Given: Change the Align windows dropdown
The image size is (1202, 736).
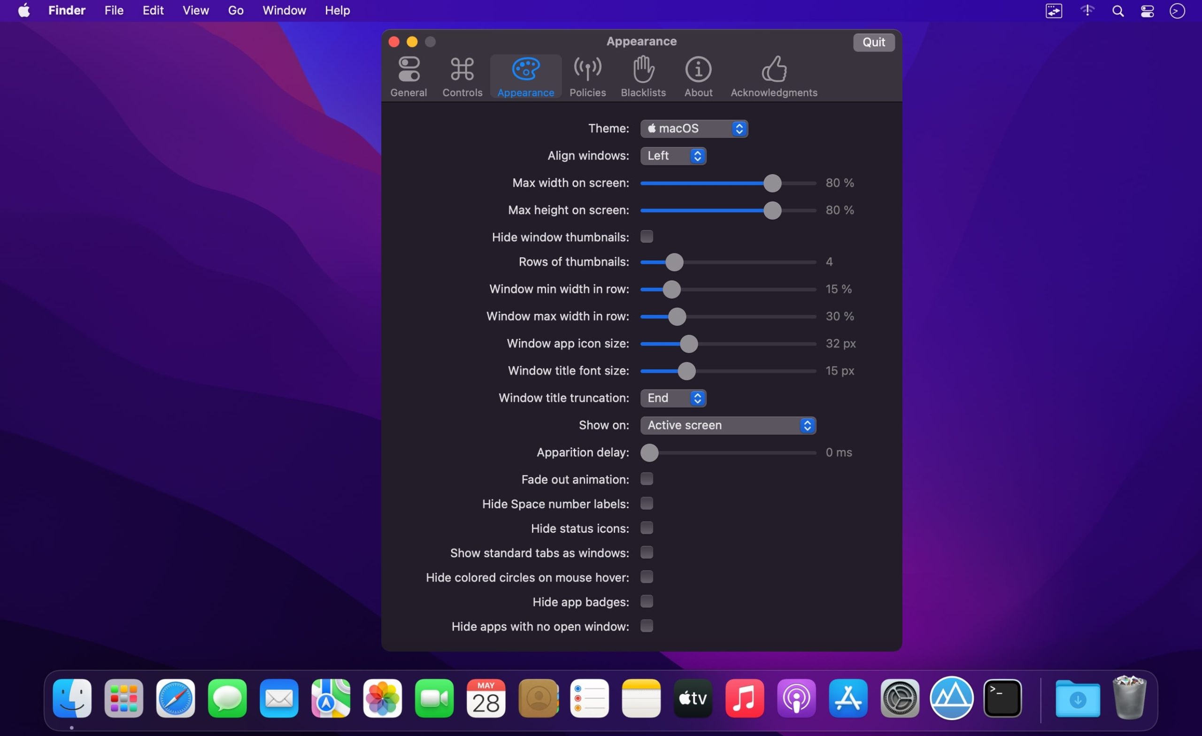Looking at the screenshot, I should [x=673, y=155].
